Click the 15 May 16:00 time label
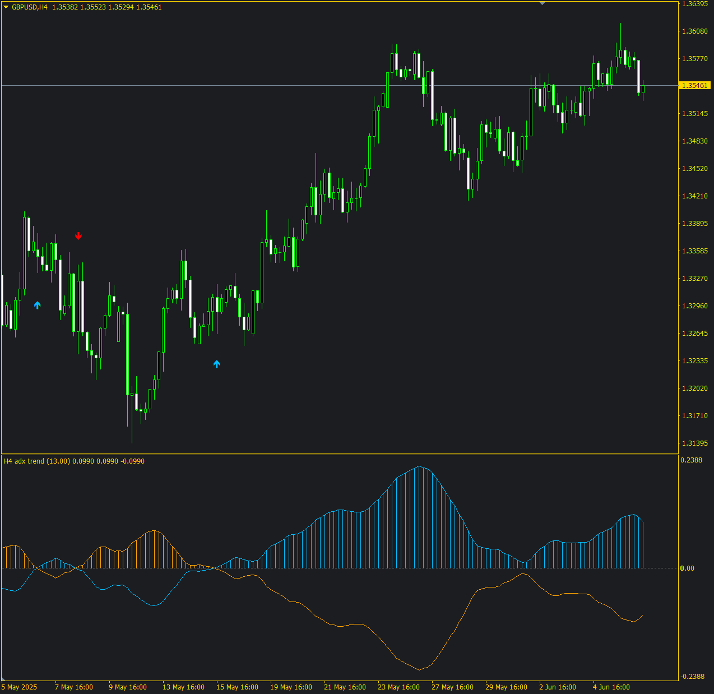The width and height of the screenshot is (714, 694). pos(237,687)
